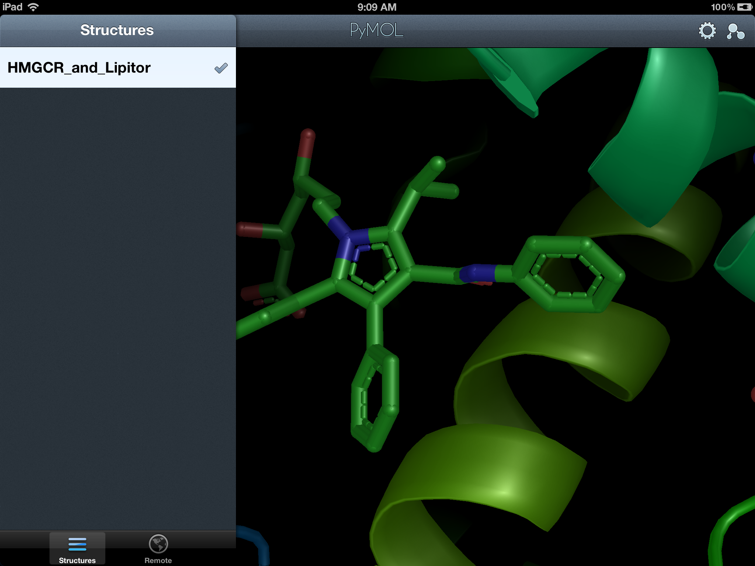Image resolution: width=755 pixels, height=566 pixels.
Task: Pick the blue nitrogen in the amide linker
Action: click(x=477, y=273)
